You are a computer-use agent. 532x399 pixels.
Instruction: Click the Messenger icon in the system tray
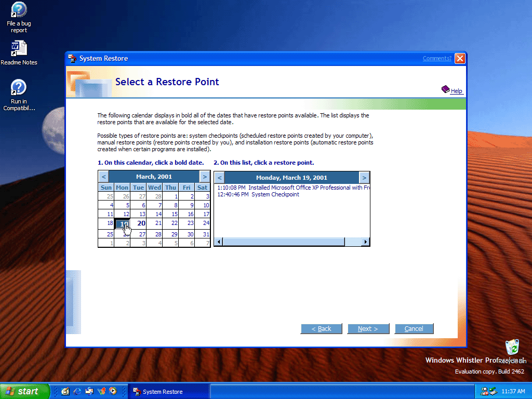point(485,391)
